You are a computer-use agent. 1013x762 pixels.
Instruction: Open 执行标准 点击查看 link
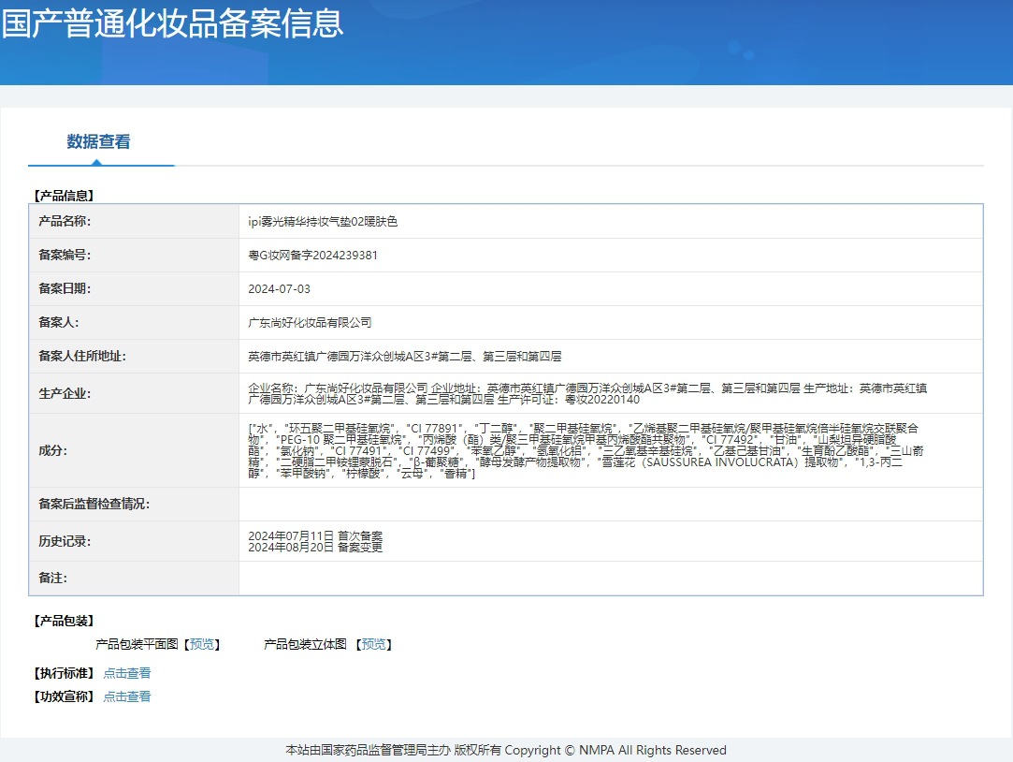(127, 673)
